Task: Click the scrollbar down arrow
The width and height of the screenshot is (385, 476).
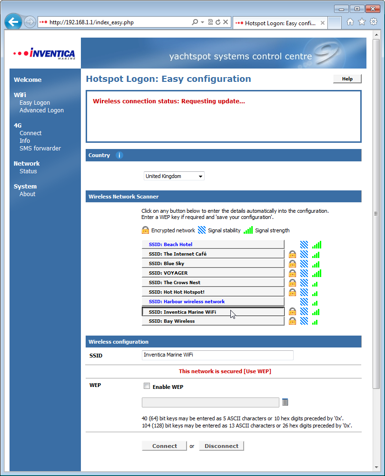Action: point(376,467)
